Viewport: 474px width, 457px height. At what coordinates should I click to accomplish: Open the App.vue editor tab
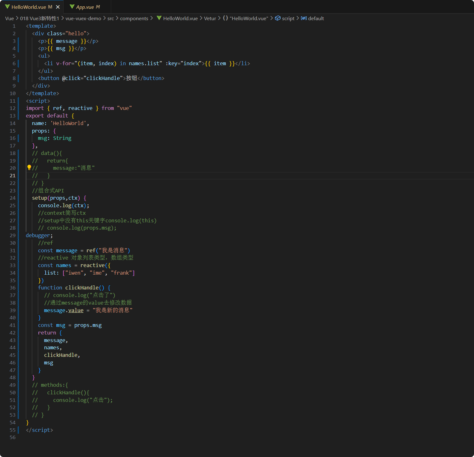[87, 7]
